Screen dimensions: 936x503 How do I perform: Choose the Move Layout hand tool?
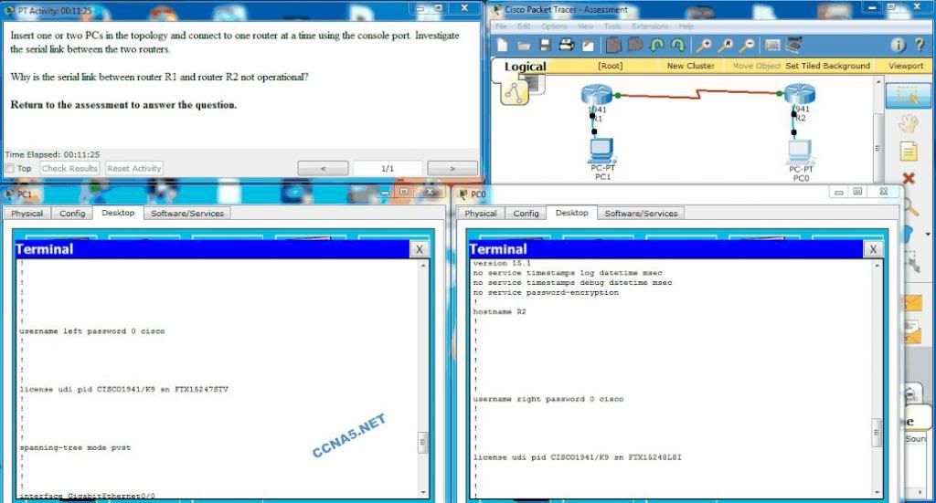pos(908,124)
